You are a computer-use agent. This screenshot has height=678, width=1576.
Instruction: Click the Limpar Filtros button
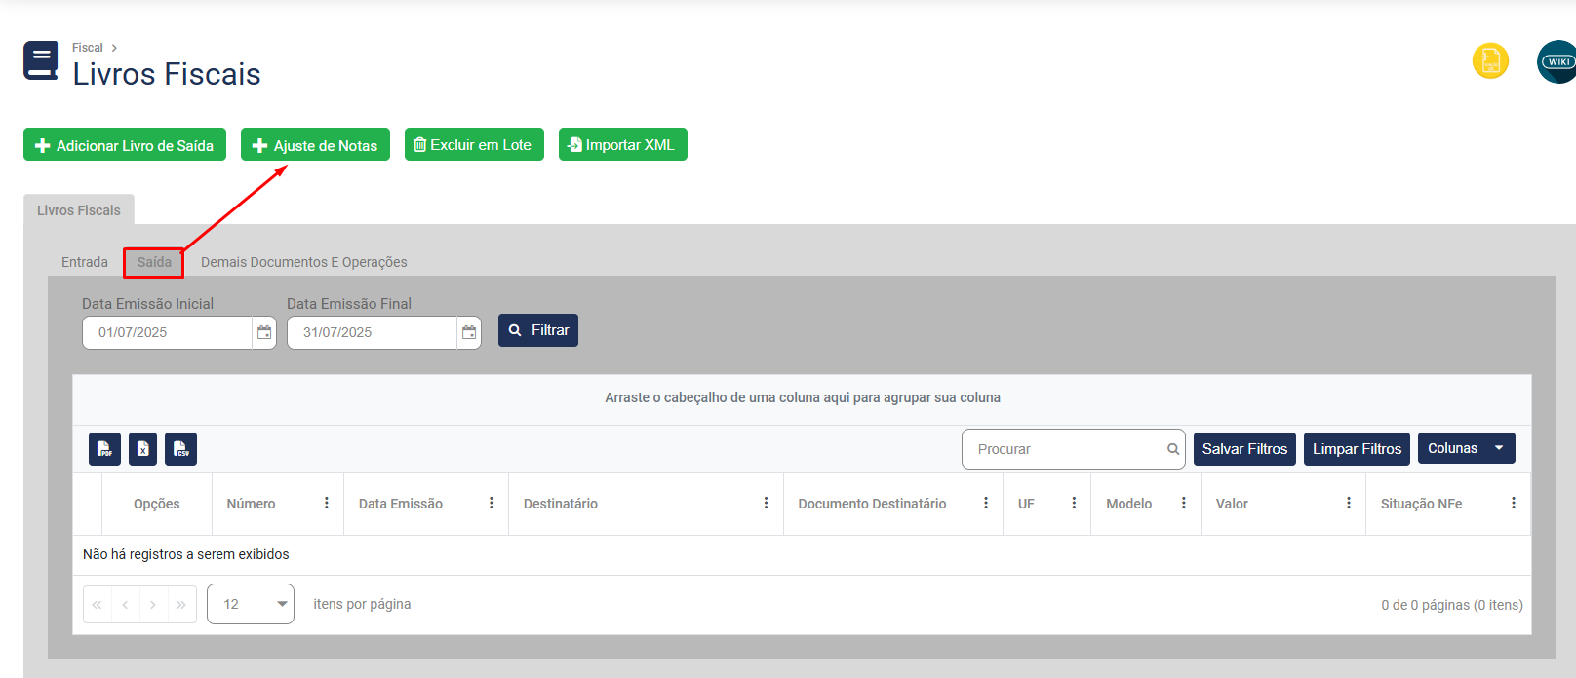tap(1357, 449)
